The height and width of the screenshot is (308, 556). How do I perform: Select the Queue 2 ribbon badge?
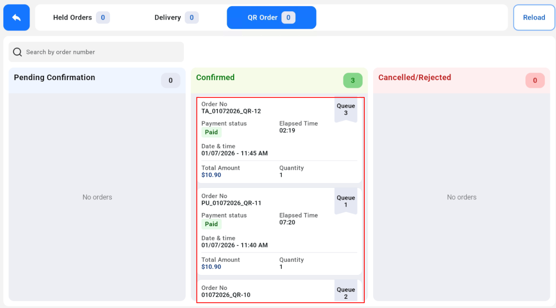(346, 292)
